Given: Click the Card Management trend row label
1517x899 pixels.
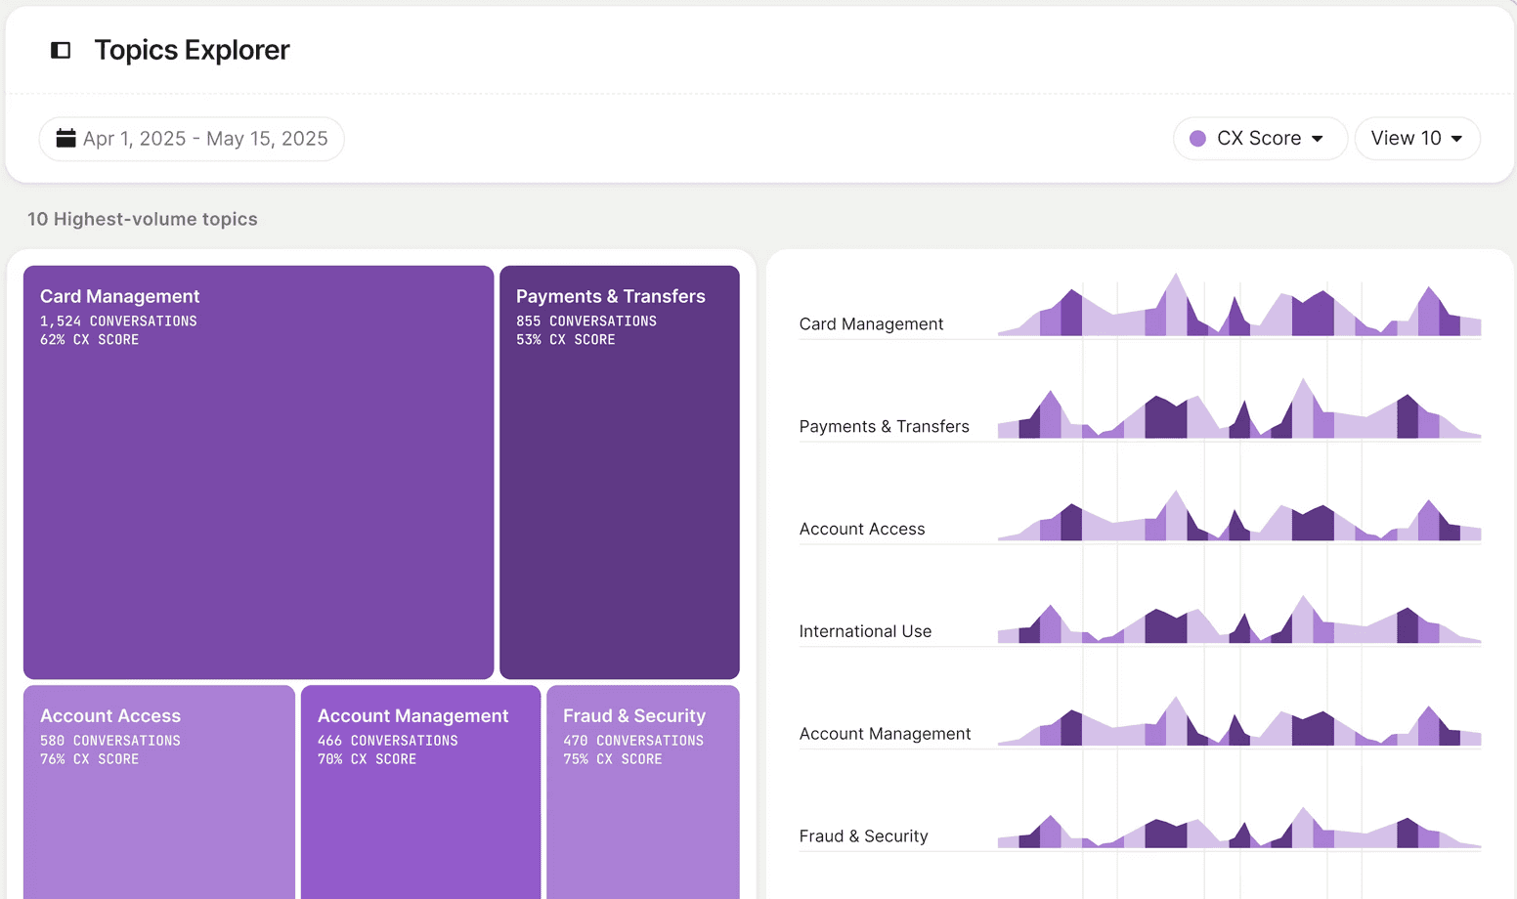Looking at the screenshot, I should [x=871, y=323].
